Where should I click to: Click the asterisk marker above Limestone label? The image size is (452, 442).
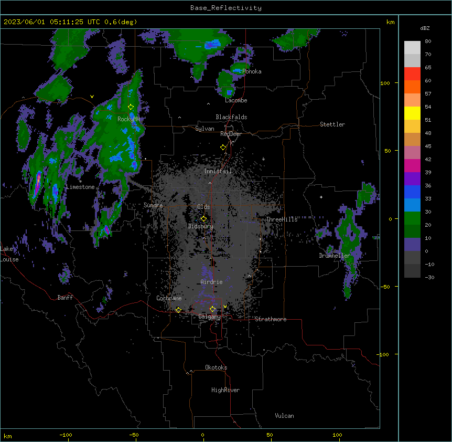pos(80,181)
